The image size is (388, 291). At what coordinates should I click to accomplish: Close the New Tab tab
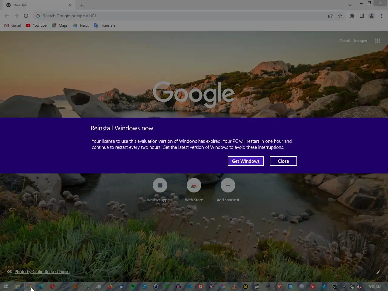pyautogui.click(x=70, y=5)
